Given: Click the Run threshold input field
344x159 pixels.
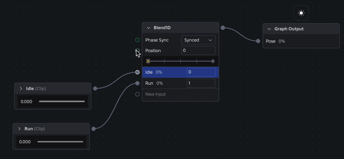Looking at the screenshot, I should [x=201, y=83].
